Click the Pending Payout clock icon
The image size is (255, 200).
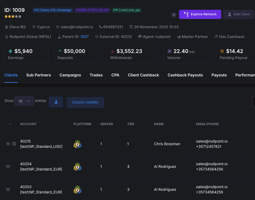(222, 51)
